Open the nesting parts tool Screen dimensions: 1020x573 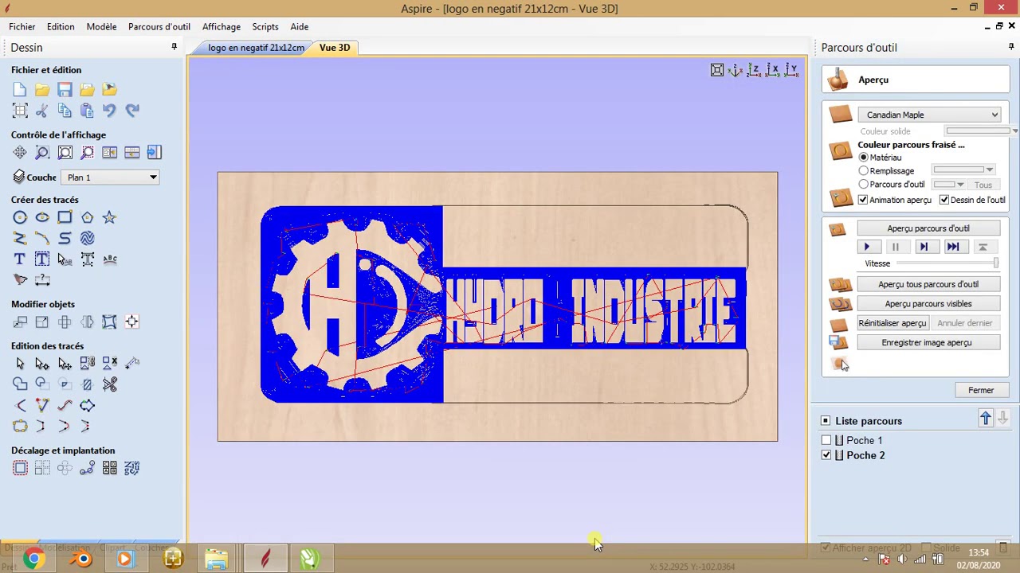tap(131, 468)
